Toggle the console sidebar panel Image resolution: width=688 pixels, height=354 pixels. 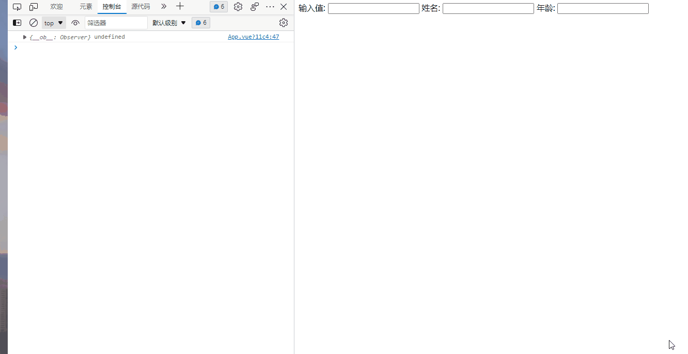point(17,23)
